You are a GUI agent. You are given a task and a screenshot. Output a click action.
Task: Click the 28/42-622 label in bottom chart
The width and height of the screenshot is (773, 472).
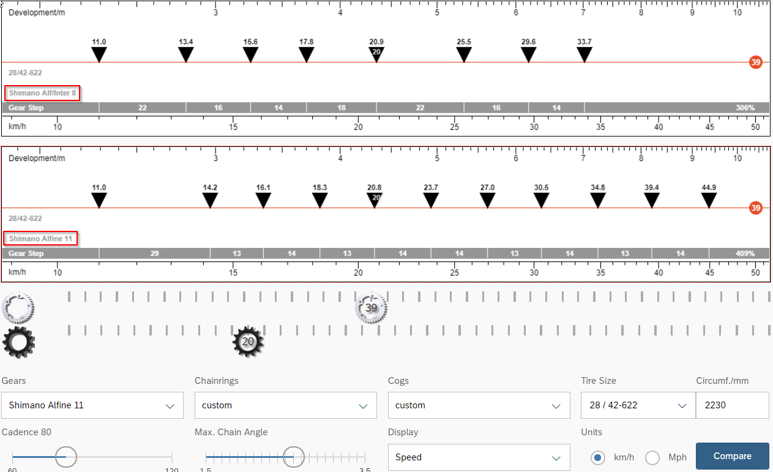click(x=25, y=219)
